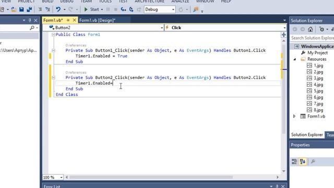Screen dimensions: 334x188
Task: Comment out selected lines icon
Action: click(x=40, y=9)
